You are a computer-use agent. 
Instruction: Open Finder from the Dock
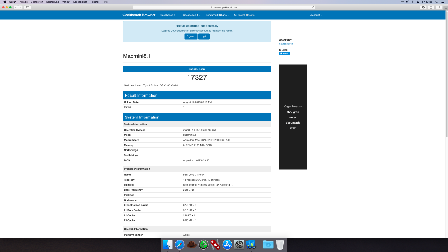168,244
